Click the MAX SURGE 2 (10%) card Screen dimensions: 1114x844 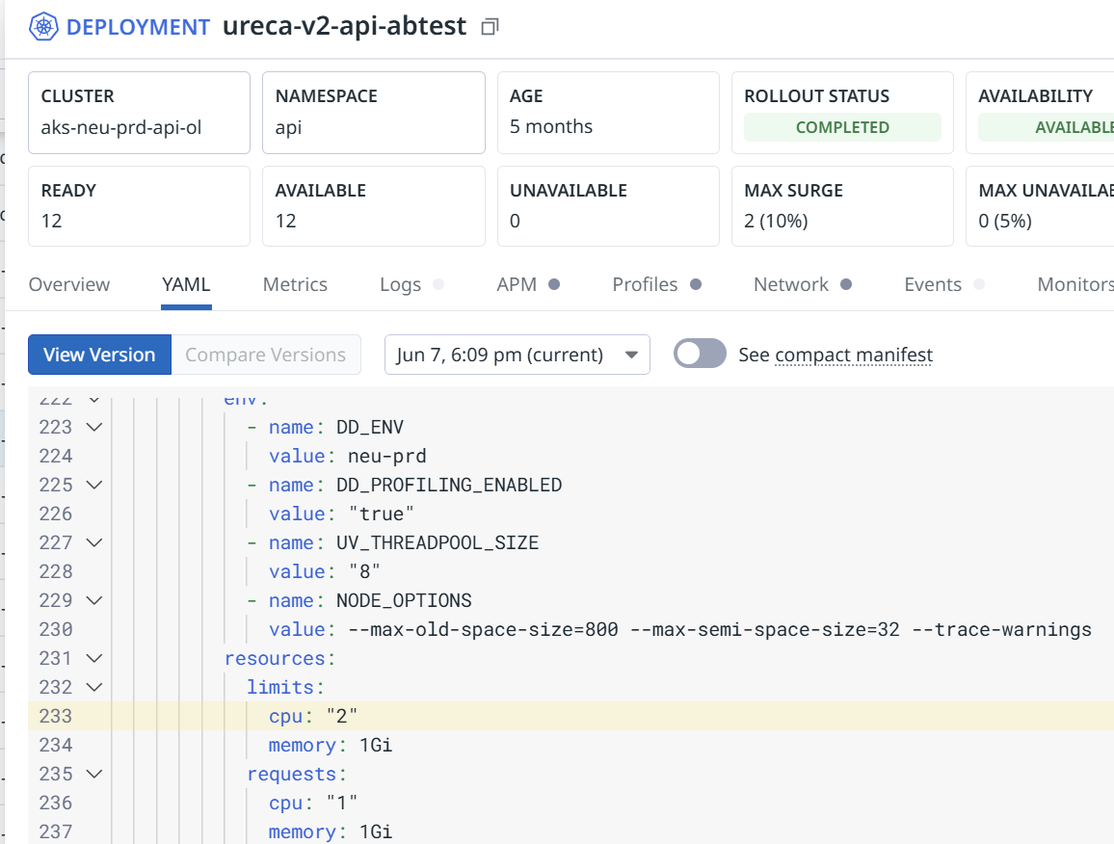click(842, 206)
